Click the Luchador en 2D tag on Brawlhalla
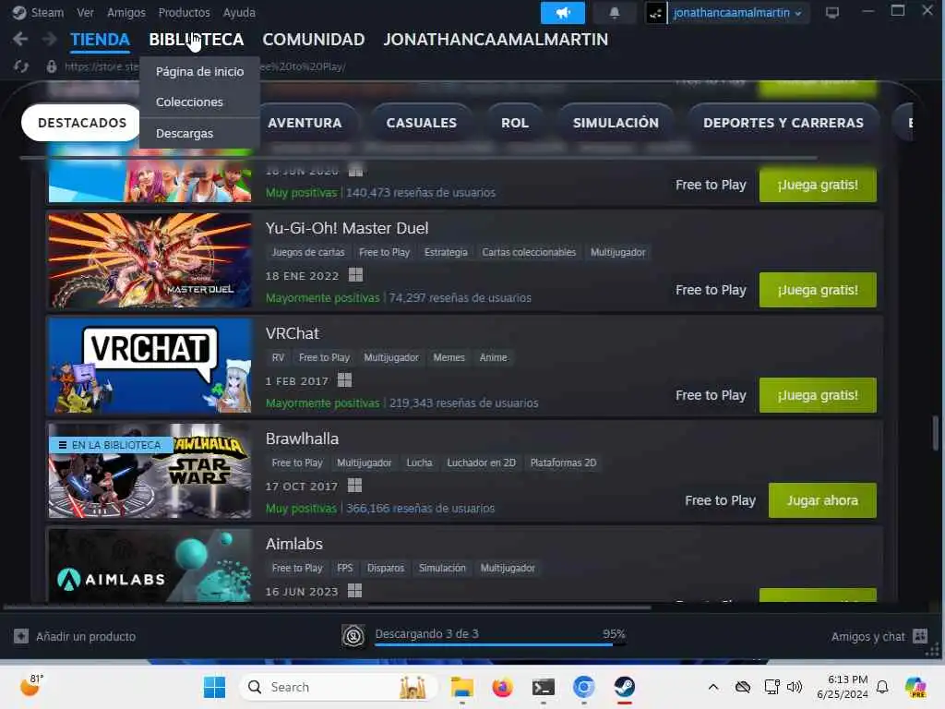945x709 pixels. click(x=481, y=463)
